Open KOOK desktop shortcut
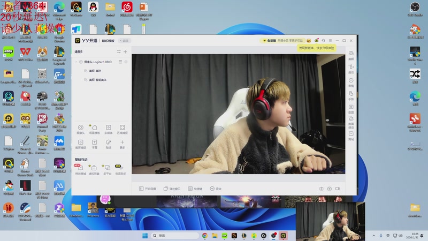The width and height of the screenshot is (428, 241). coord(9,54)
